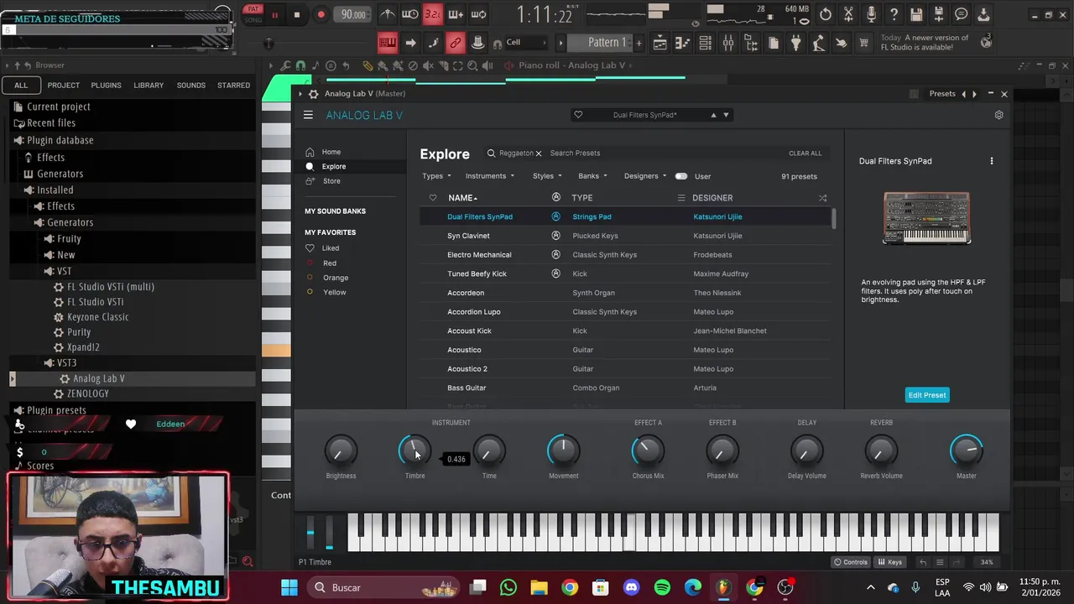Toggle the Controls button at the bottom

pos(851,562)
